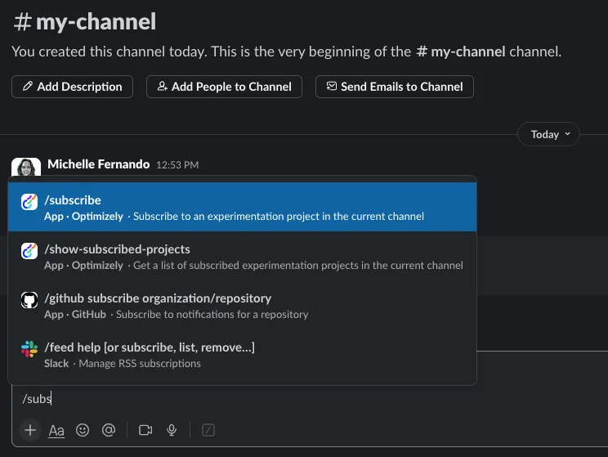
Task: Click Send Emails to Channel button
Action: coord(395,87)
